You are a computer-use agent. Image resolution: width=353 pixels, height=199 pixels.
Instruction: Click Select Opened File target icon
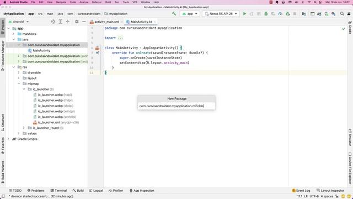click(53, 22)
